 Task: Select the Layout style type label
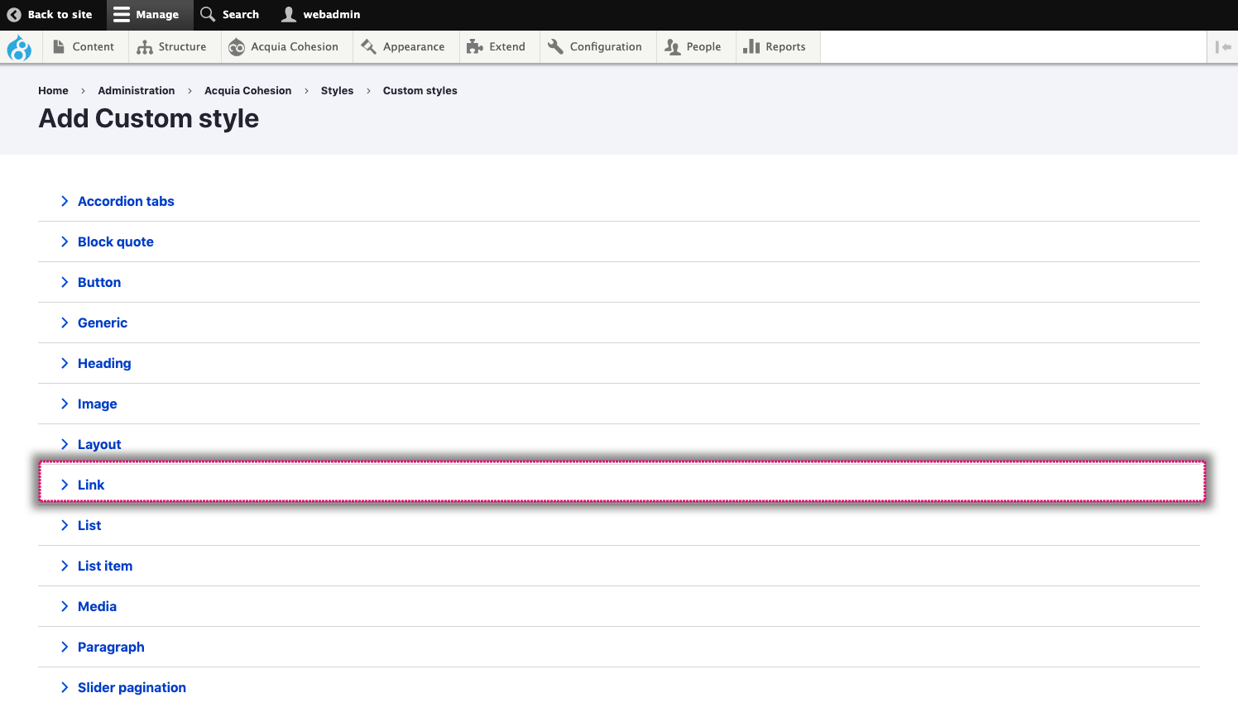pos(99,444)
